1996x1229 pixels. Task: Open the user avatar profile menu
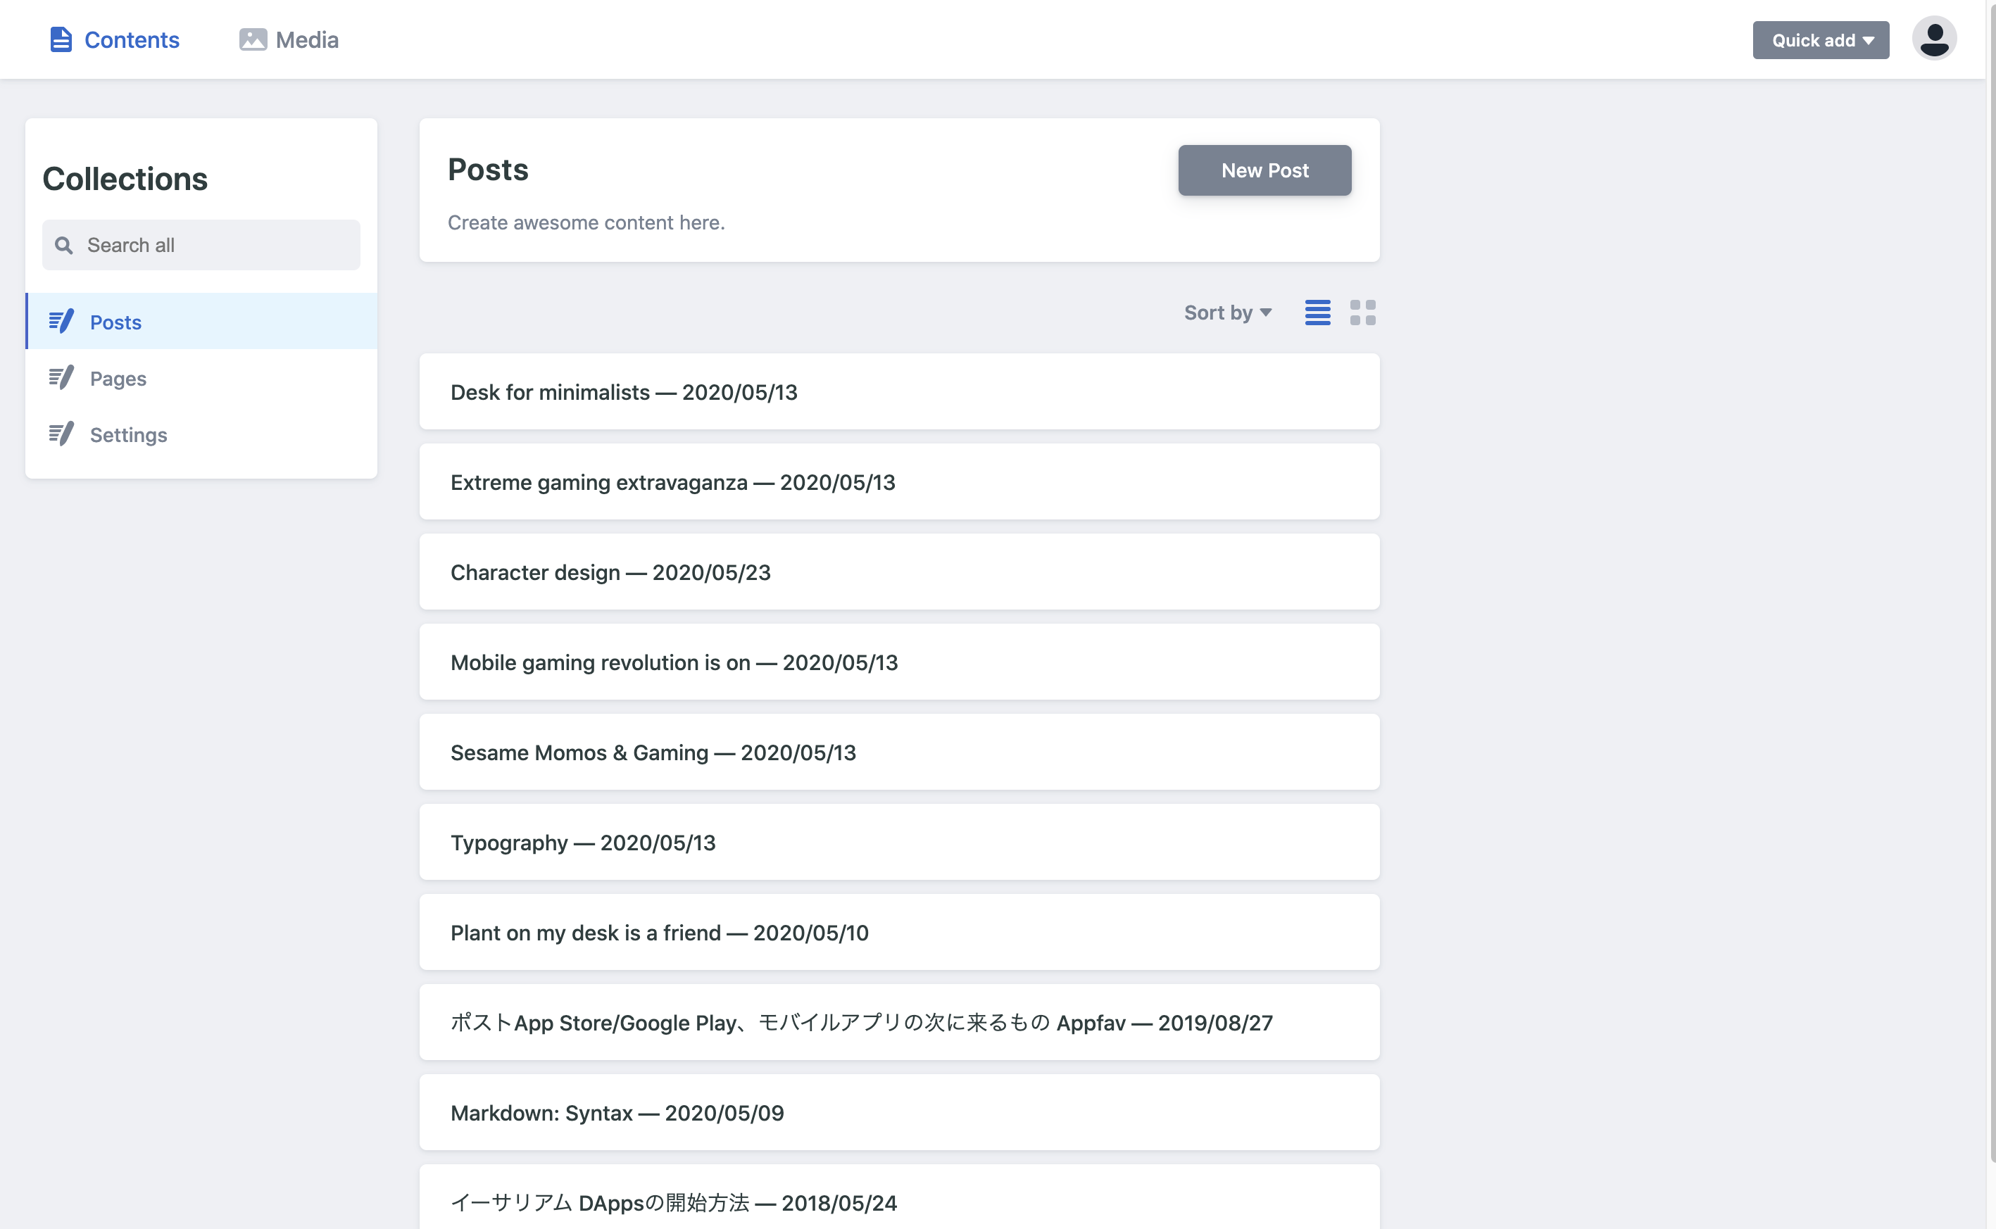click(1933, 39)
